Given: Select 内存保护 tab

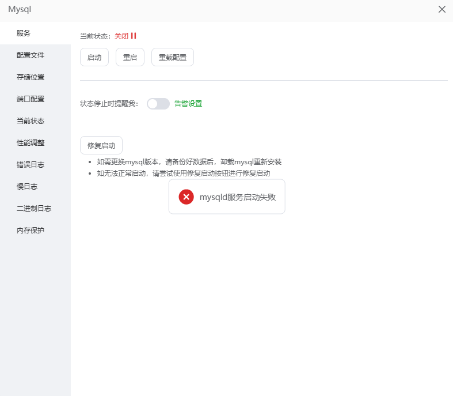Looking at the screenshot, I should pos(35,231).
